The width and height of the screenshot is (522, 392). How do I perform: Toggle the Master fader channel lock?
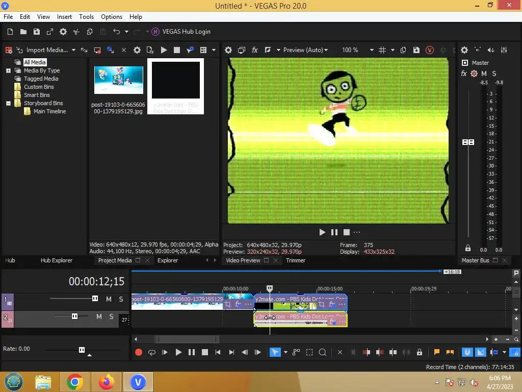(x=468, y=248)
